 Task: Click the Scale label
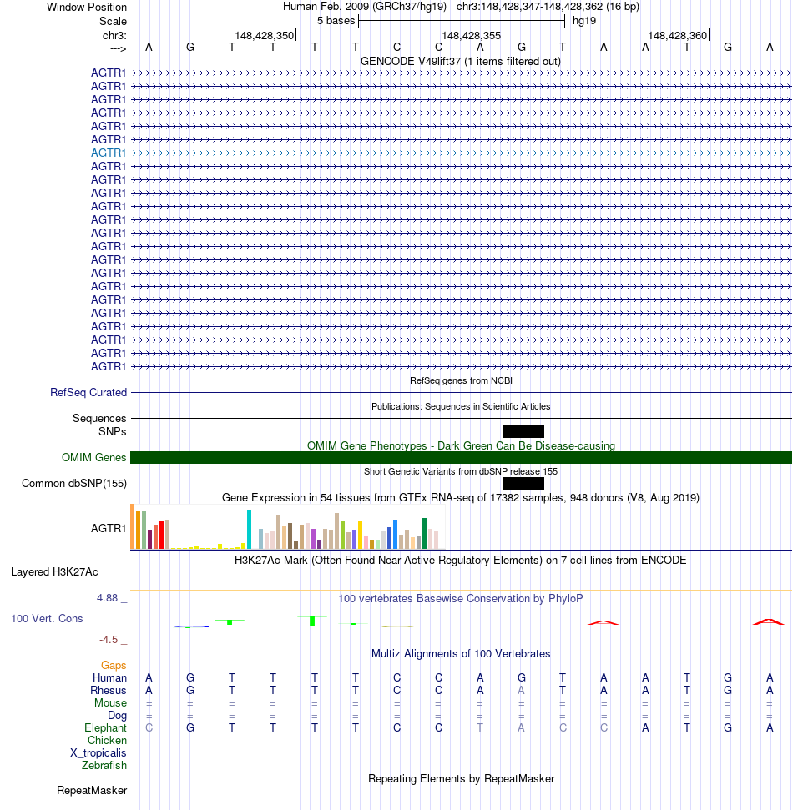pos(114,21)
